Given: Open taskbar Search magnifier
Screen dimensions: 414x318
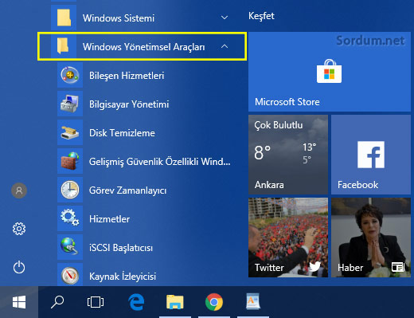Looking at the screenshot, I should (57, 302).
